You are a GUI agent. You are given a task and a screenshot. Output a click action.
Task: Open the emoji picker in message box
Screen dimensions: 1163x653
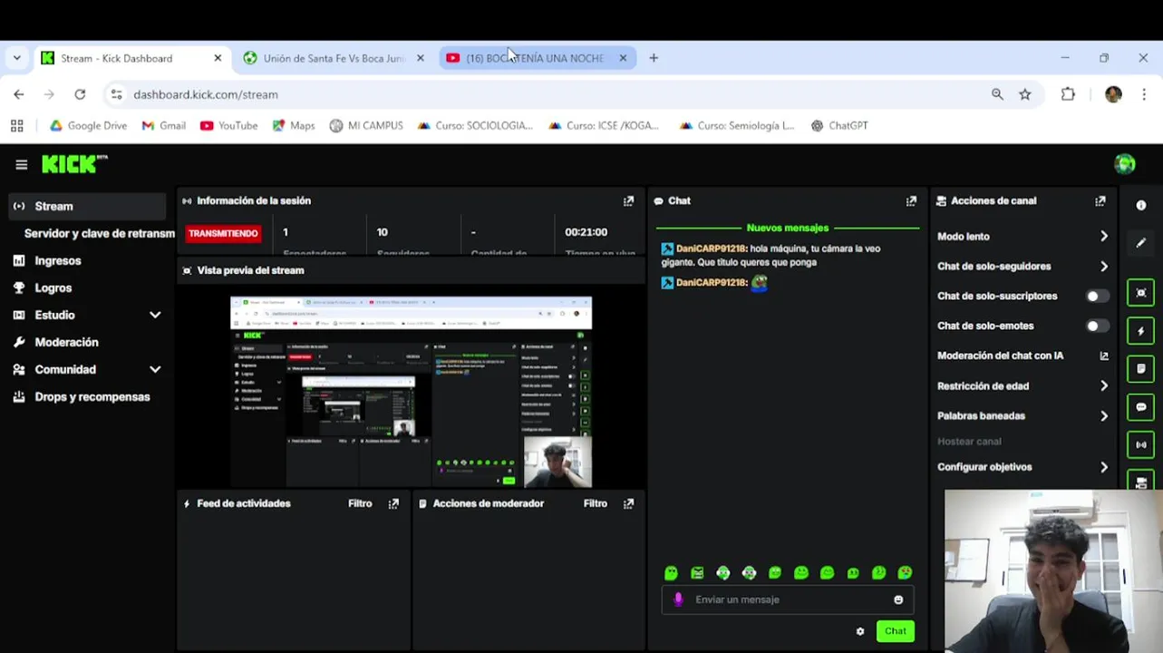coord(898,599)
